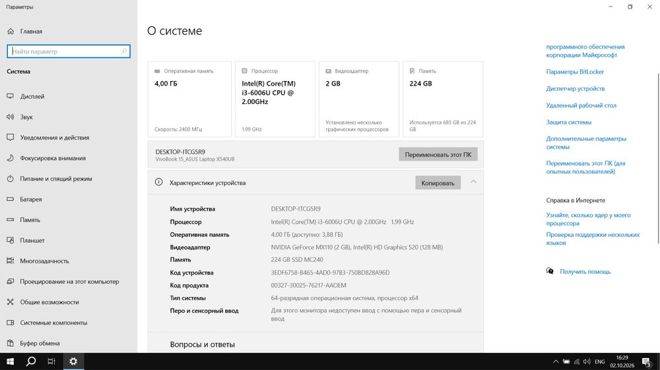
Task: Click the Имя устройства value DESKTOP-ITCG5R9
Action: pyautogui.click(x=296, y=209)
